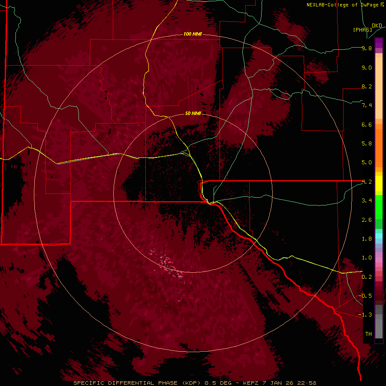386x386 pixels.
Task: Click the 6.6 value on the color scale
Action: point(367,124)
